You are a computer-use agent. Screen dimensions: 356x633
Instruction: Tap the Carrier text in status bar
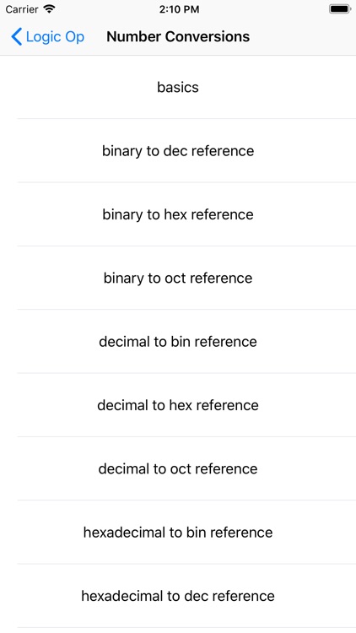(x=22, y=9)
